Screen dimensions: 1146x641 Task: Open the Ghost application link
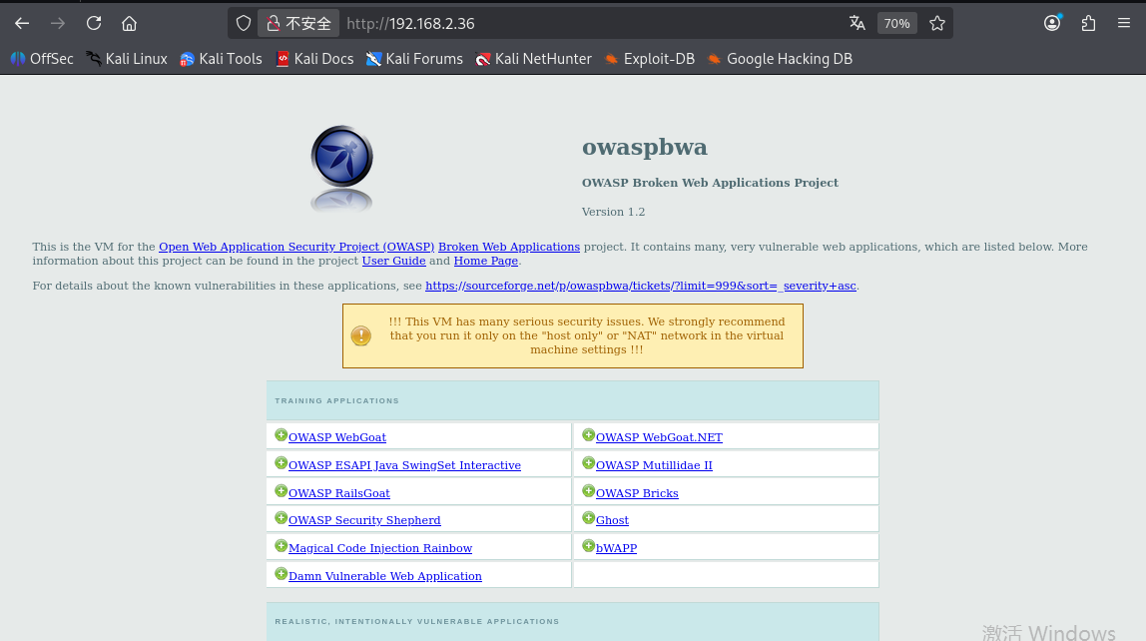pyautogui.click(x=613, y=520)
